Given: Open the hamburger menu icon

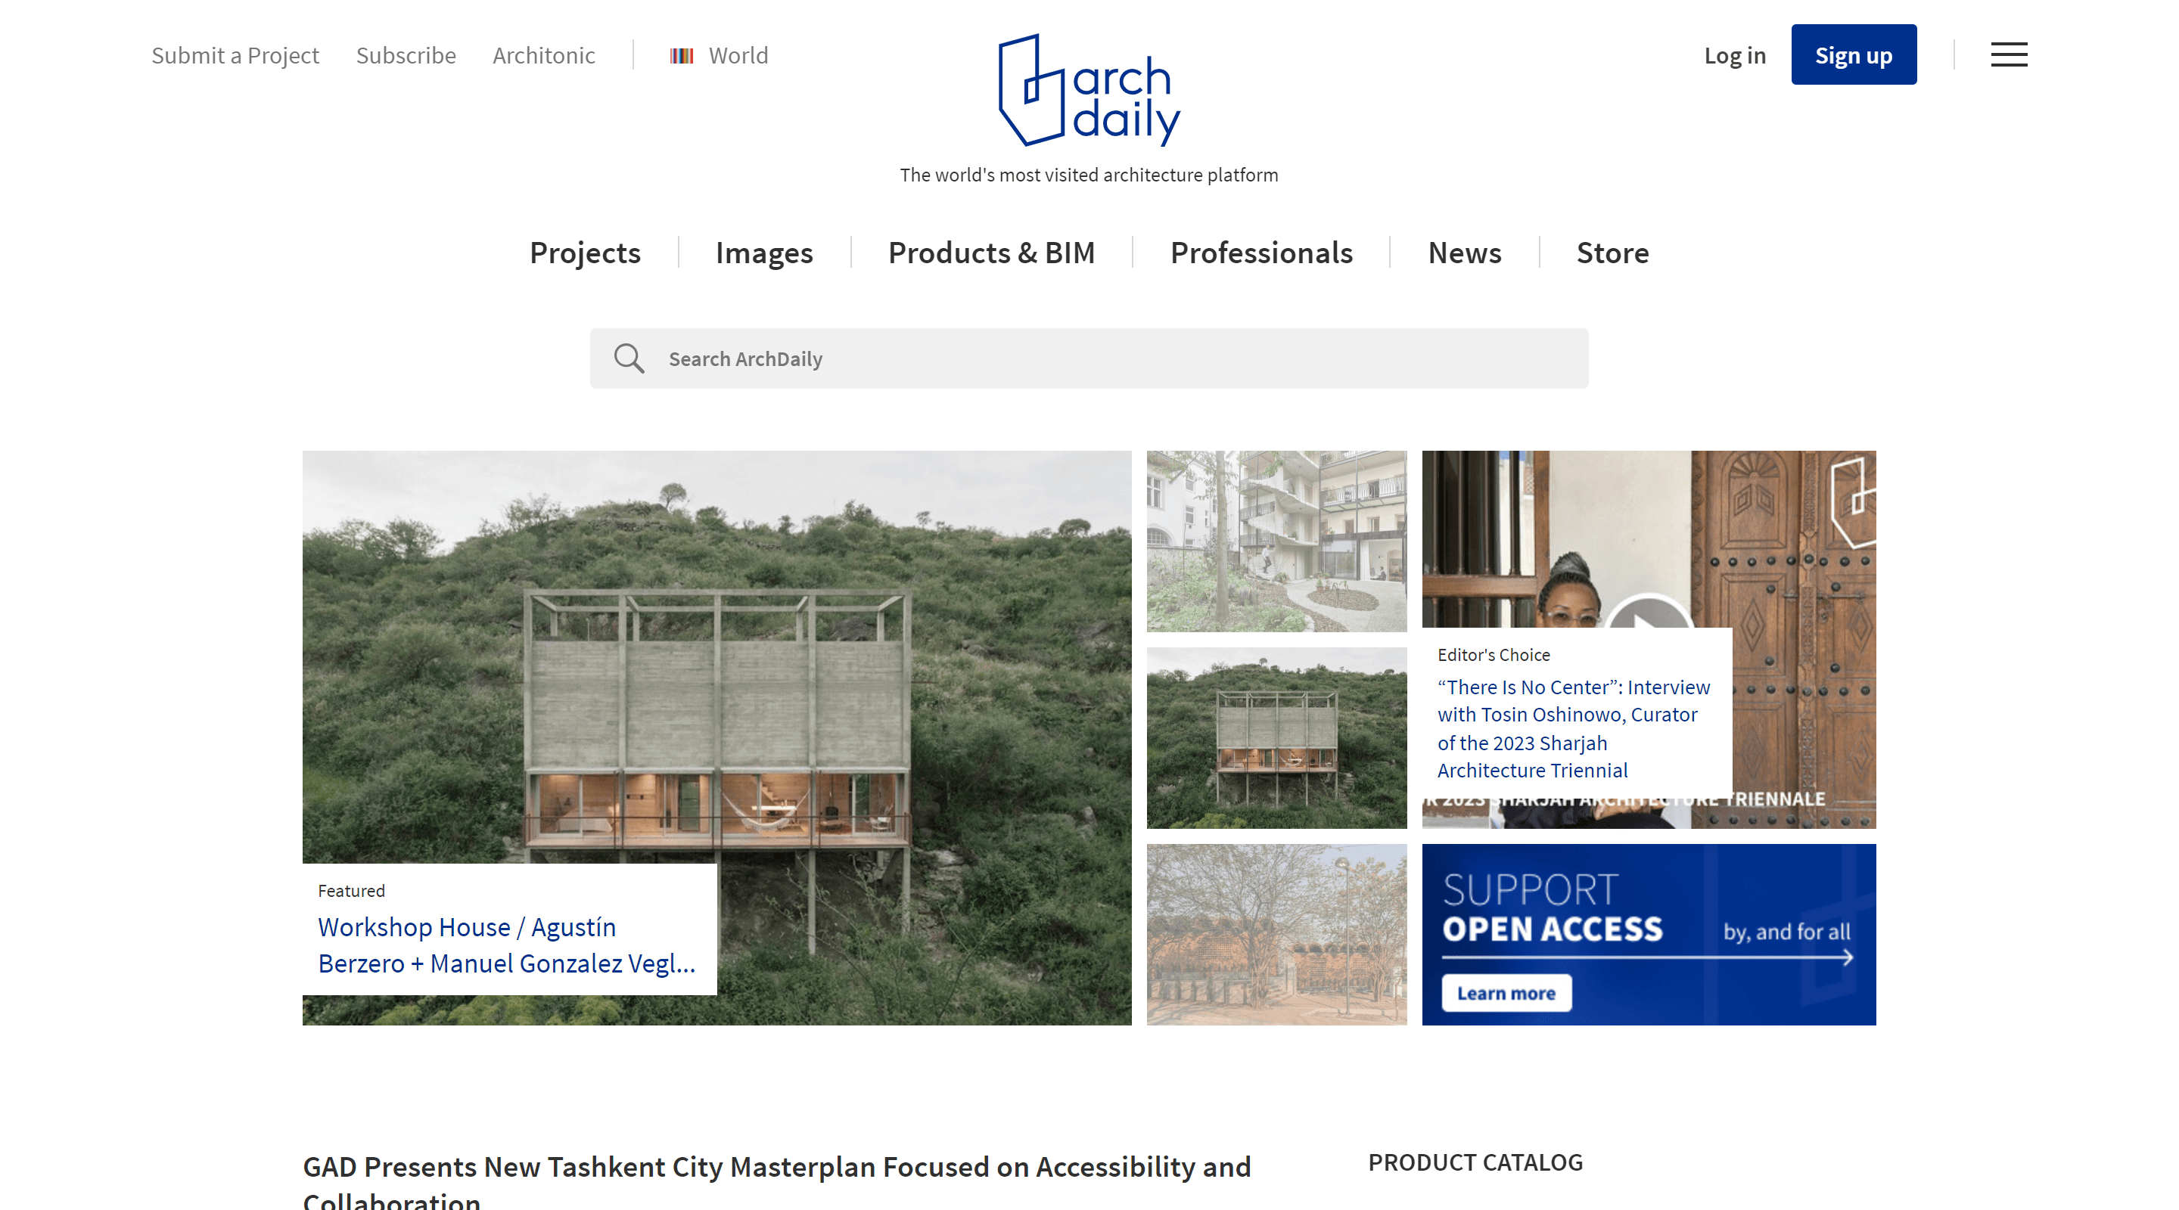Looking at the screenshot, I should (x=2008, y=55).
